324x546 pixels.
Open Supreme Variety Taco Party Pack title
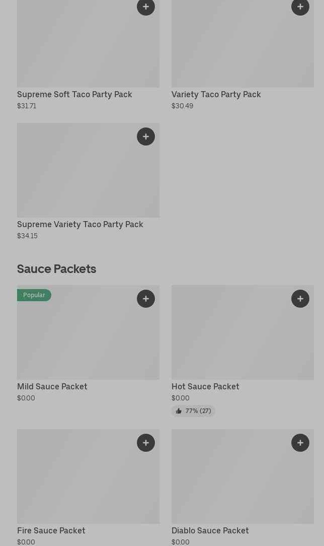click(x=80, y=225)
